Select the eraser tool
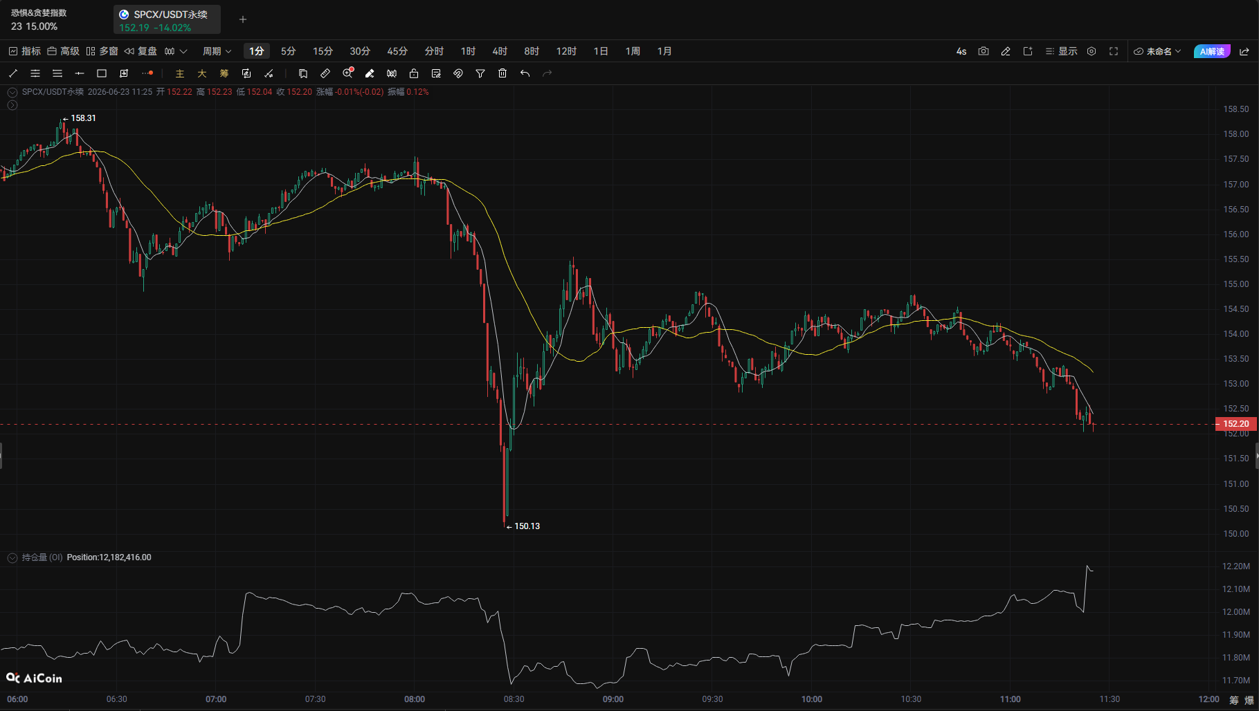Screen dimensions: 1259x711 (x=370, y=73)
